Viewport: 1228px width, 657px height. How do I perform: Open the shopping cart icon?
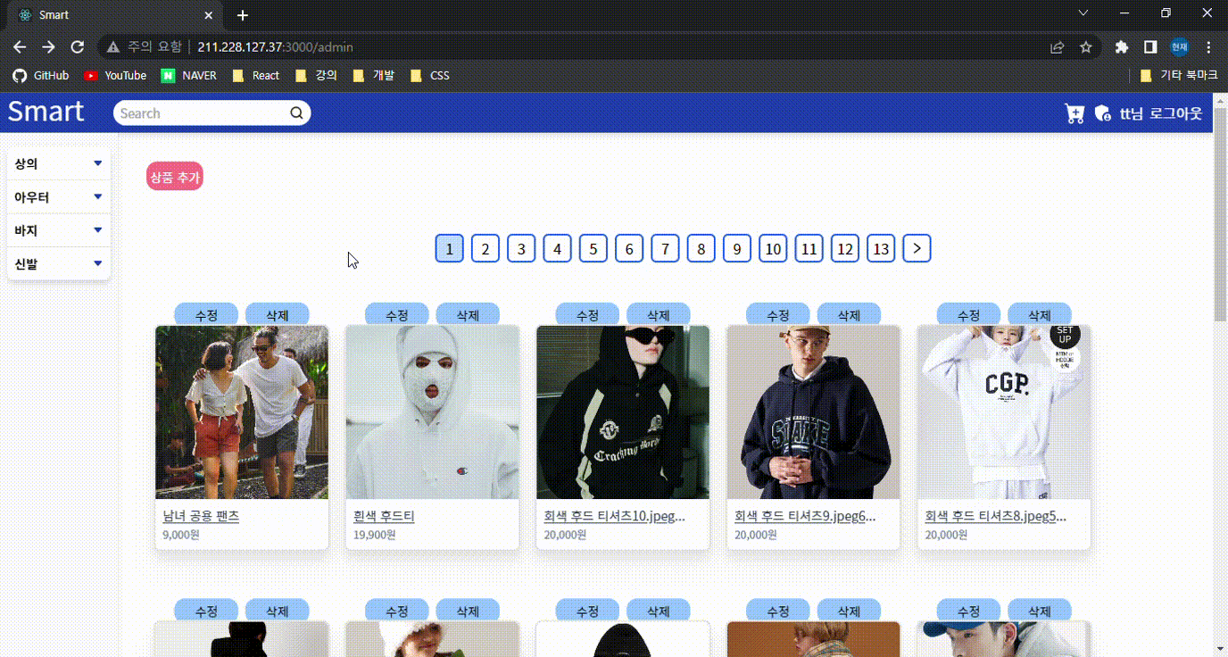pyautogui.click(x=1074, y=113)
